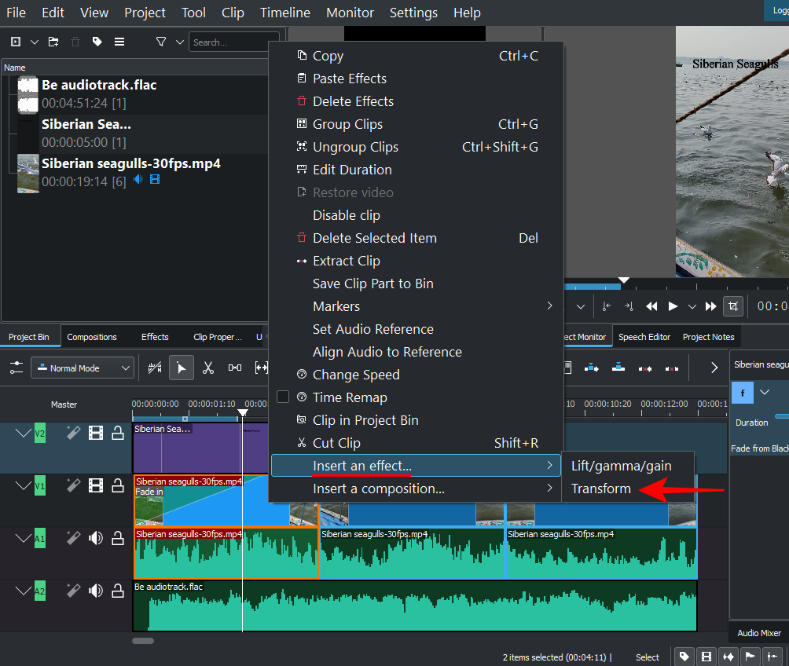Open timeline settings sliders icon

click(16, 368)
